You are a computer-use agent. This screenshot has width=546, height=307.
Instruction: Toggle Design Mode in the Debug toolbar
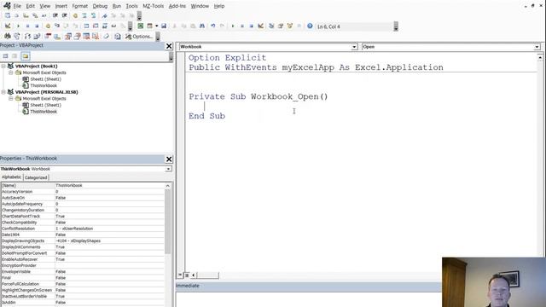[8, 26]
